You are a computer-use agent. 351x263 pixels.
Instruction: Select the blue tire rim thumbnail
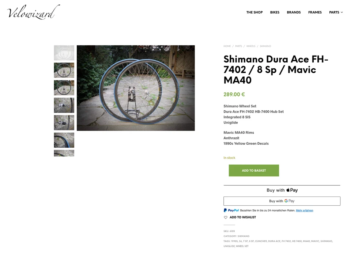tap(64, 140)
